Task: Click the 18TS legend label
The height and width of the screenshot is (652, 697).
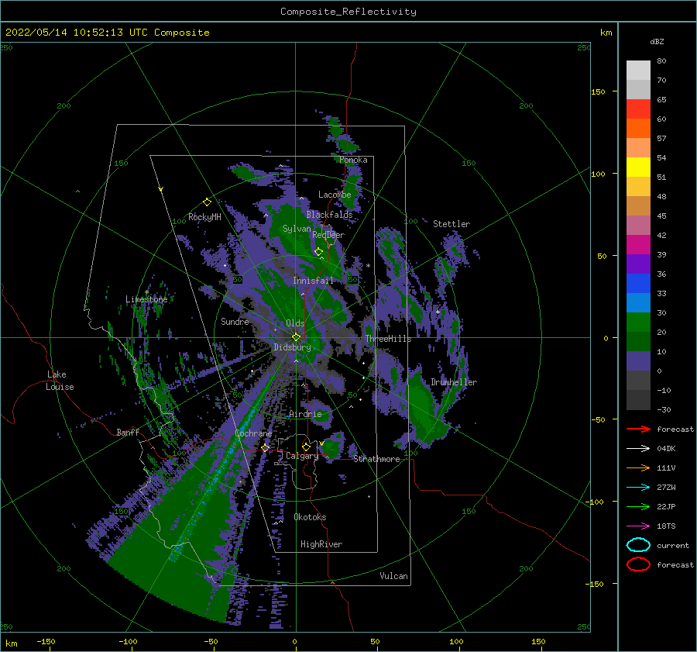Action: (666, 526)
